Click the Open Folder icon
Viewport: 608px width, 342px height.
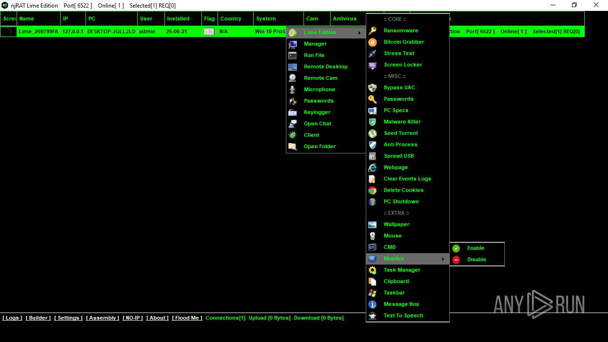293,146
